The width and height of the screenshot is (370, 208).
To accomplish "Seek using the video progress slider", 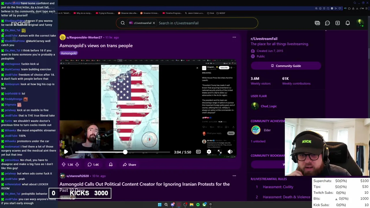I will click(123, 152).
